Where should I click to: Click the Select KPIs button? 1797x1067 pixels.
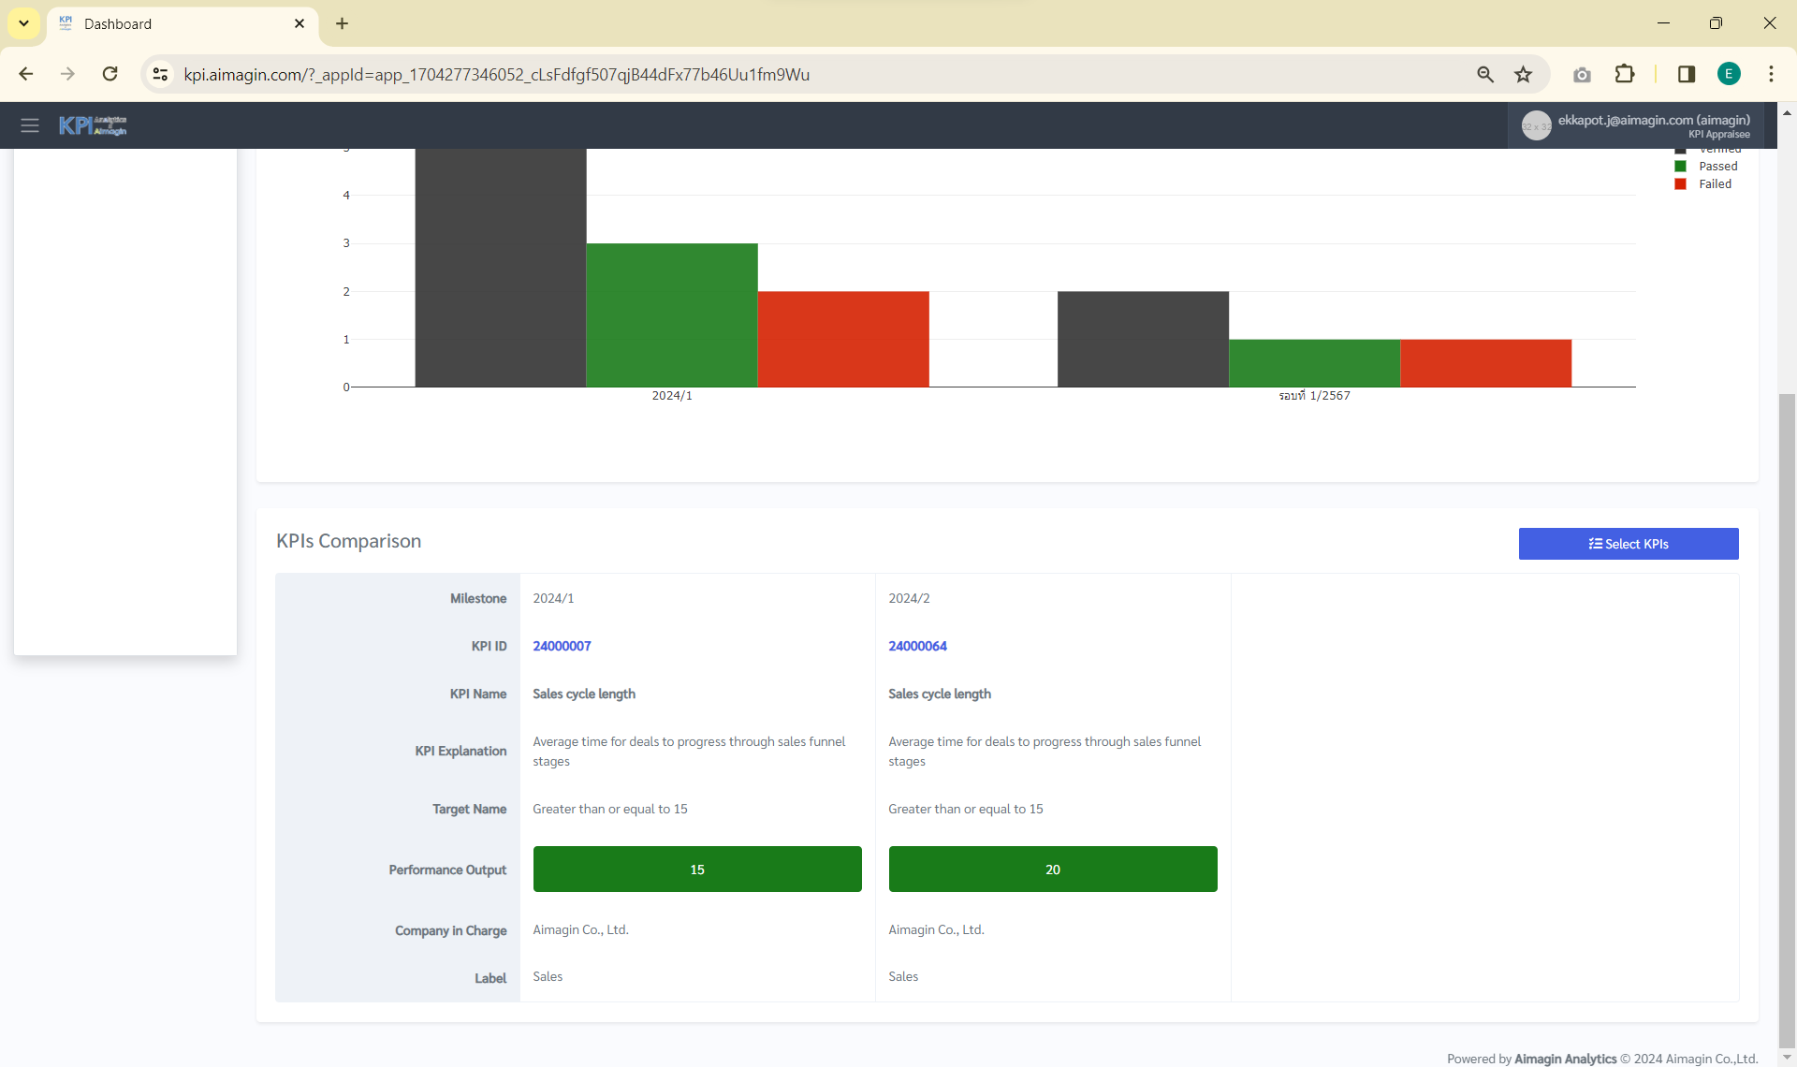pos(1629,544)
